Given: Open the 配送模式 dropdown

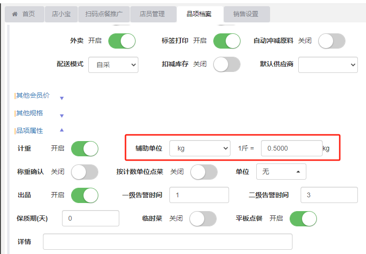Looking at the screenshot, I should 113,65.
